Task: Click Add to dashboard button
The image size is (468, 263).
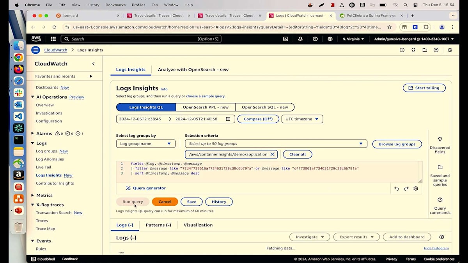Action: coord(407,237)
